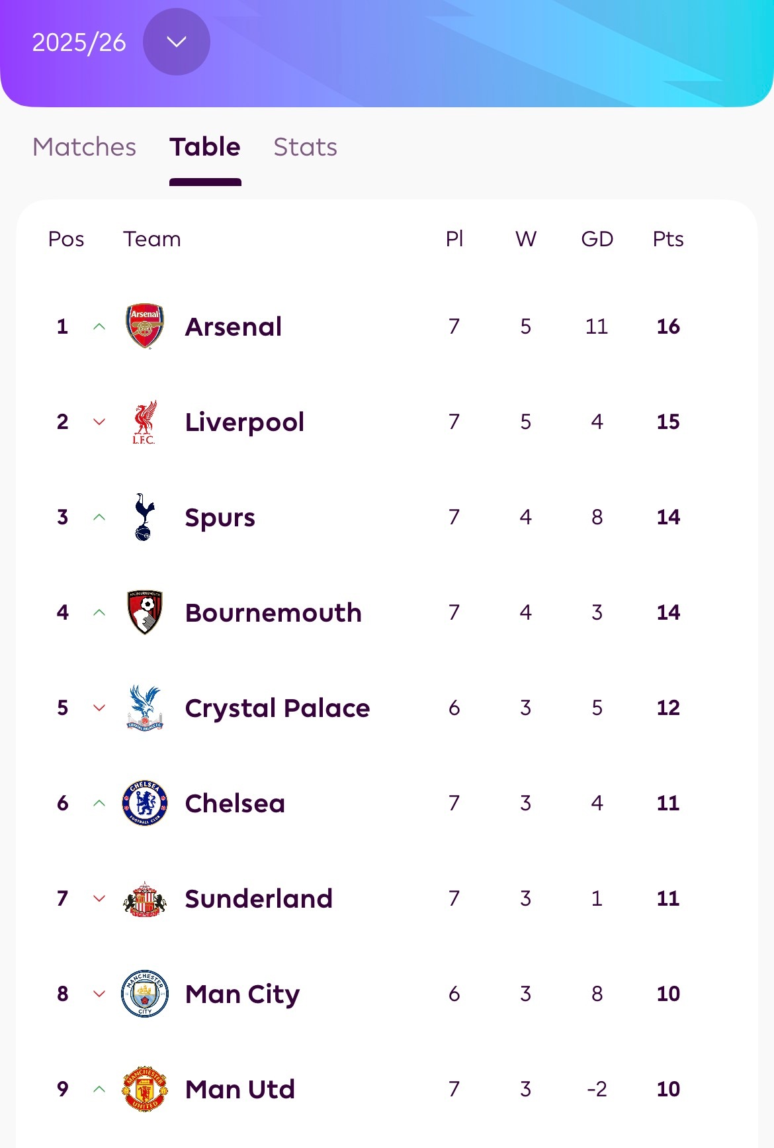Viewport: 774px width, 1148px height.
Task: Open the season selector chevron dropdown
Action: (177, 42)
